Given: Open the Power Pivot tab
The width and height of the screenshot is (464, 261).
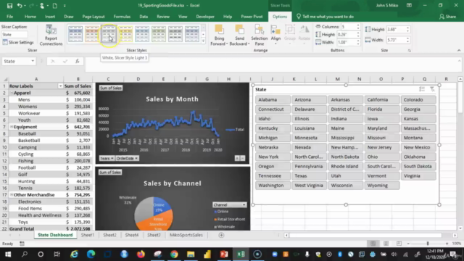Looking at the screenshot, I should click(x=252, y=17).
